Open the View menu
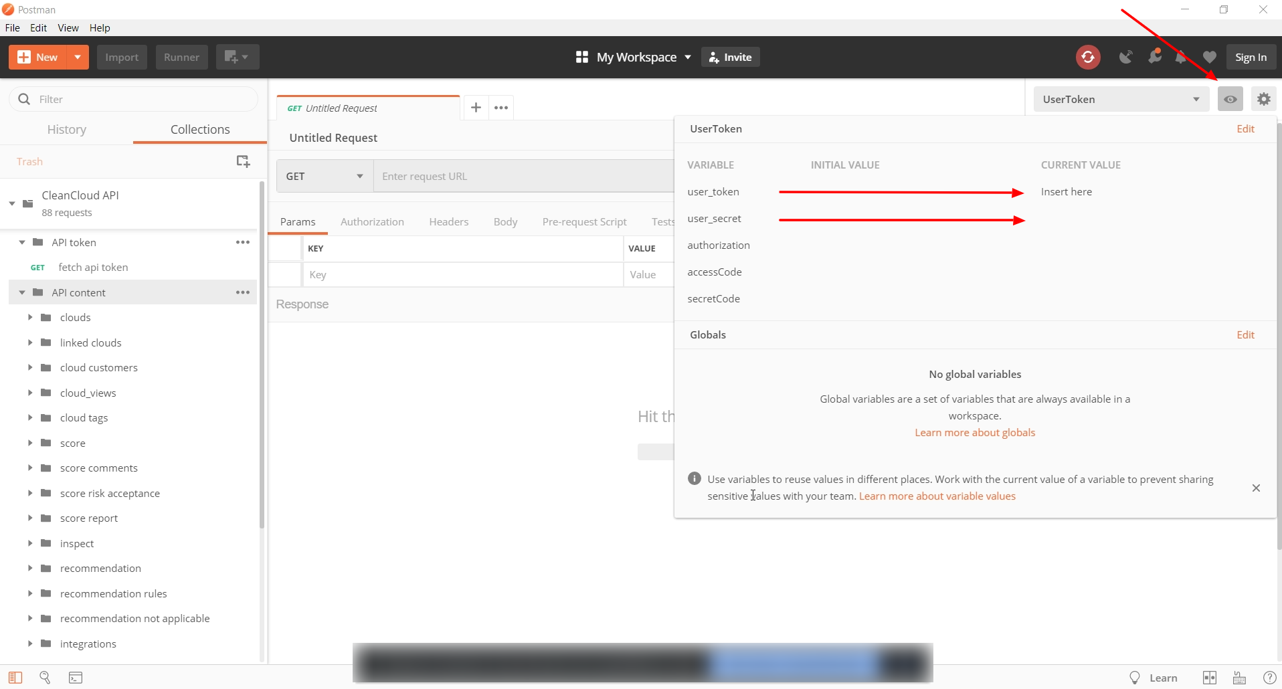This screenshot has width=1282, height=689. click(68, 27)
